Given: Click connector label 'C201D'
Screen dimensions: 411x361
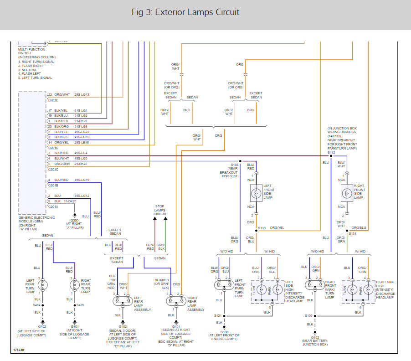Looking at the screenshot, I should pyautogui.click(x=53, y=148).
